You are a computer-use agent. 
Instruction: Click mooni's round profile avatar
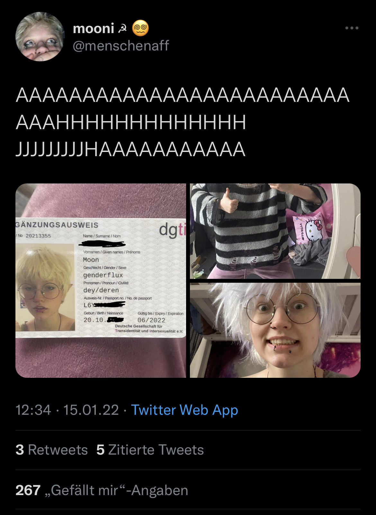(x=40, y=37)
